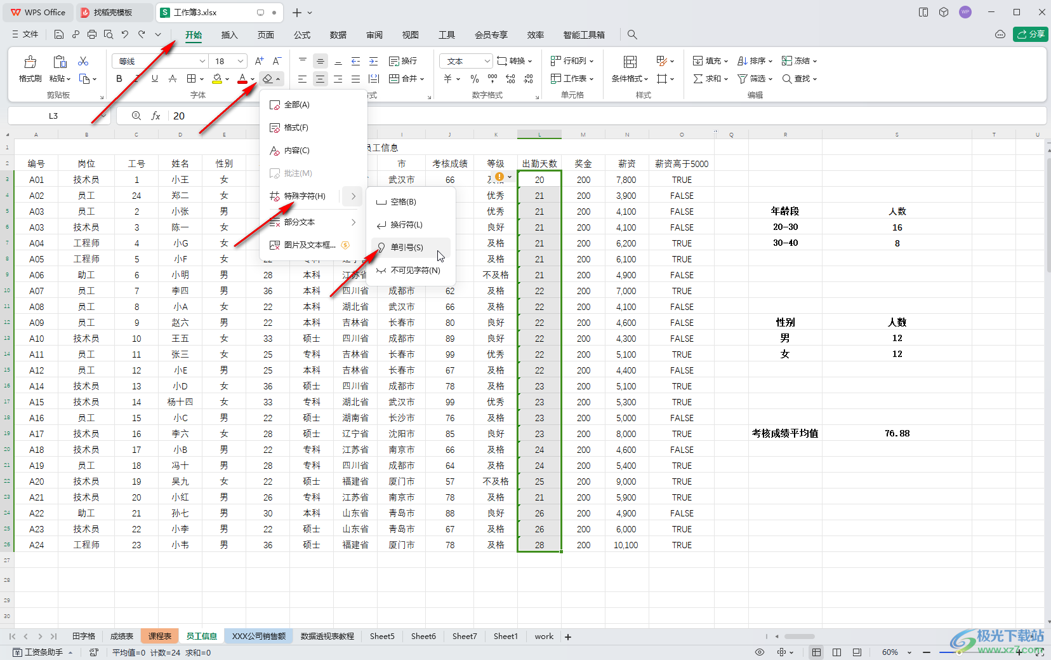Click the green 分享 share button
The image size is (1051, 660).
coord(1031,34)
